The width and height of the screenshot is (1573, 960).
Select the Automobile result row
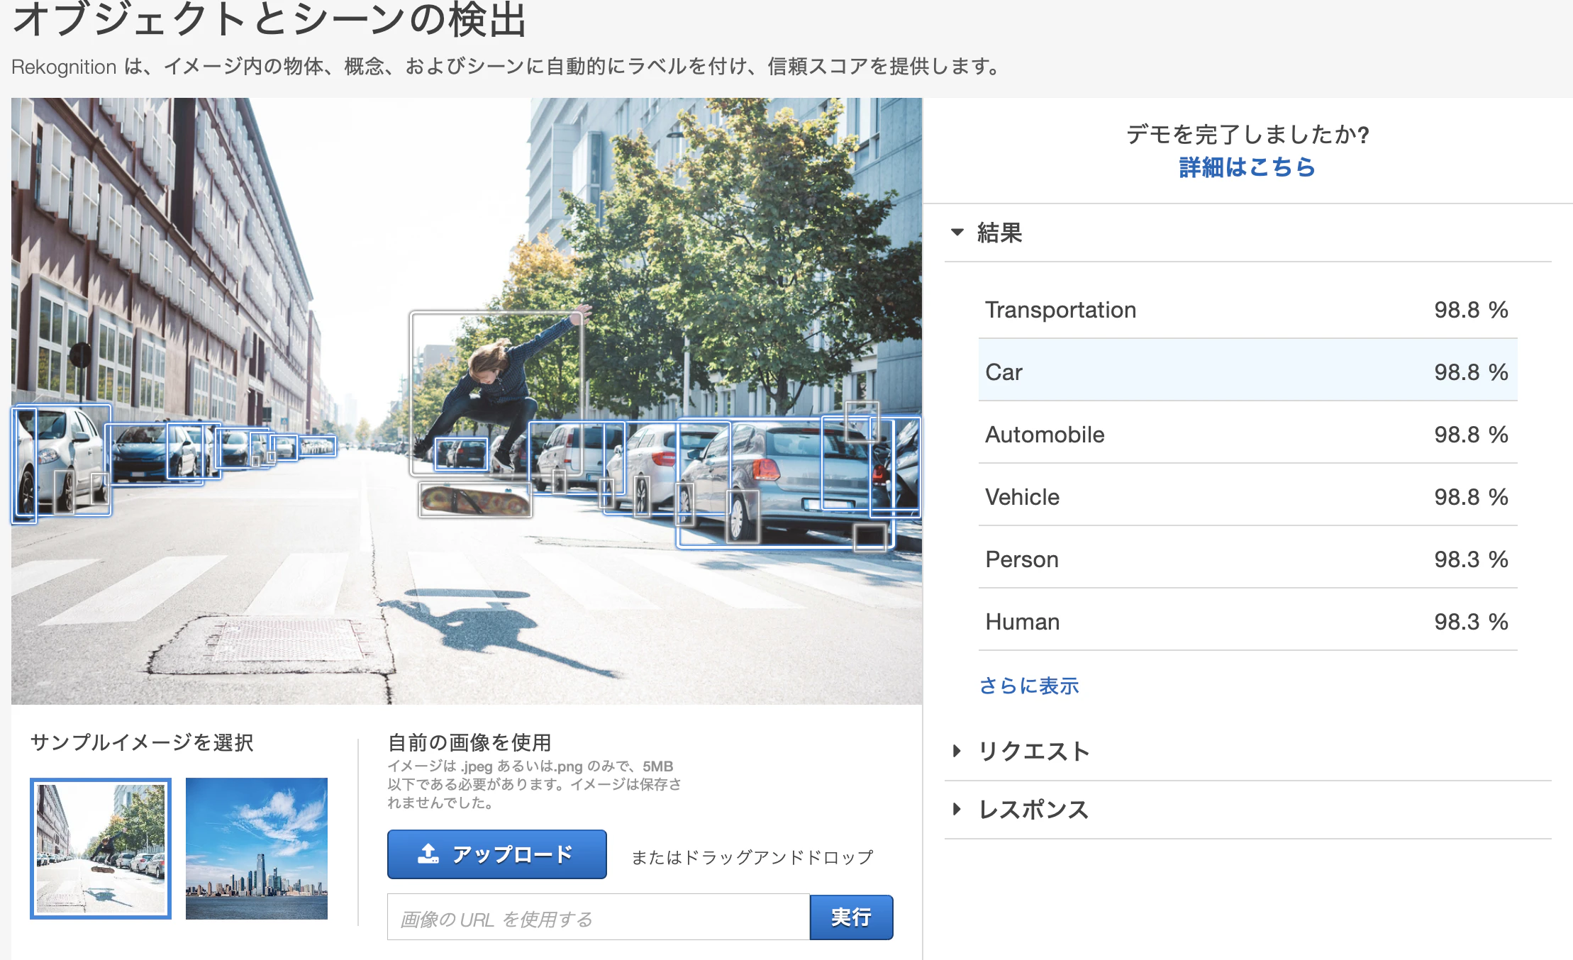click(1247, 434)
